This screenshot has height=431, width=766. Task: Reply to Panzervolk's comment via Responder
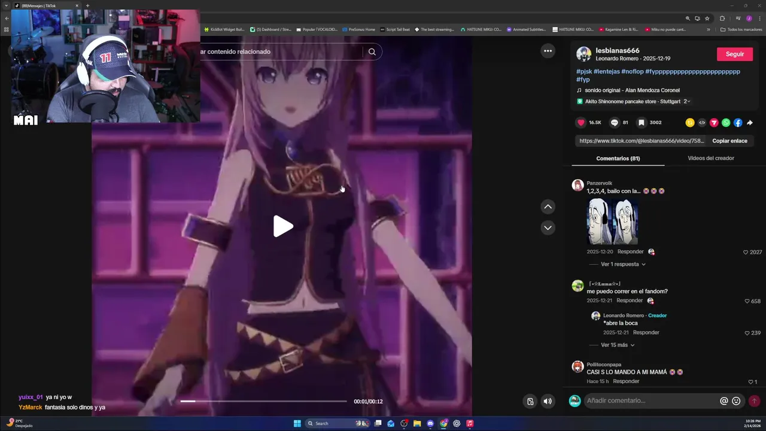pyautogui.click(x=631, y=252)
